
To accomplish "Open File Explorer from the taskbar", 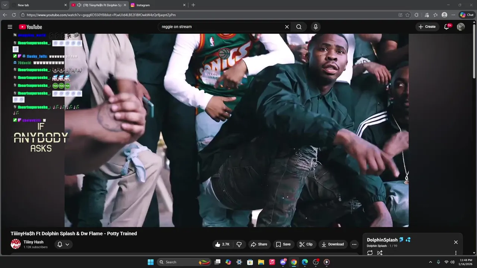I will (261, 262).
